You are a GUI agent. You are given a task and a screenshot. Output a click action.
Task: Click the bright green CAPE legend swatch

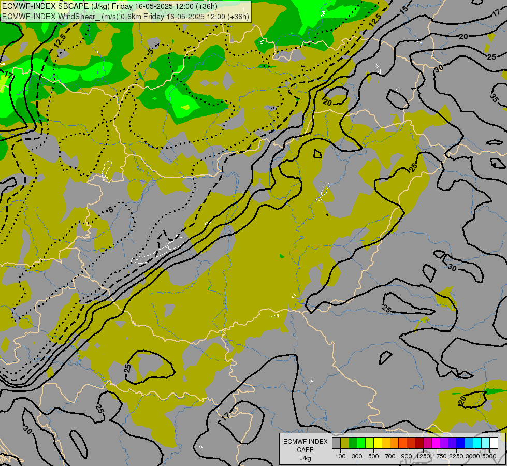click(361, 443)
